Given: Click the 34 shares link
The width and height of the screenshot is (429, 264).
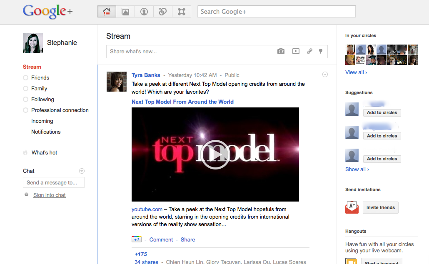Looking at the screenshot, I should 146,262.
